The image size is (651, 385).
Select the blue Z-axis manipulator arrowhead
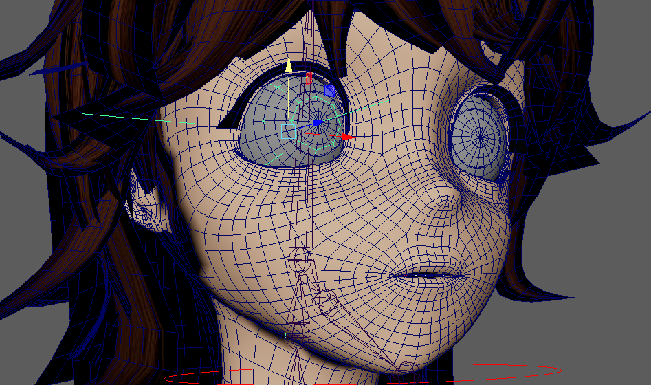coord(318,123)
